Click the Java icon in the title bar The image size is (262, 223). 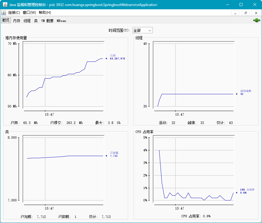(5, 5)
